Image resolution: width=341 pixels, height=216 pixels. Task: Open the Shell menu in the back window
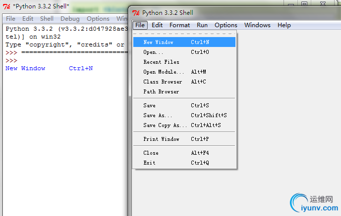click(x=47, y=19)
